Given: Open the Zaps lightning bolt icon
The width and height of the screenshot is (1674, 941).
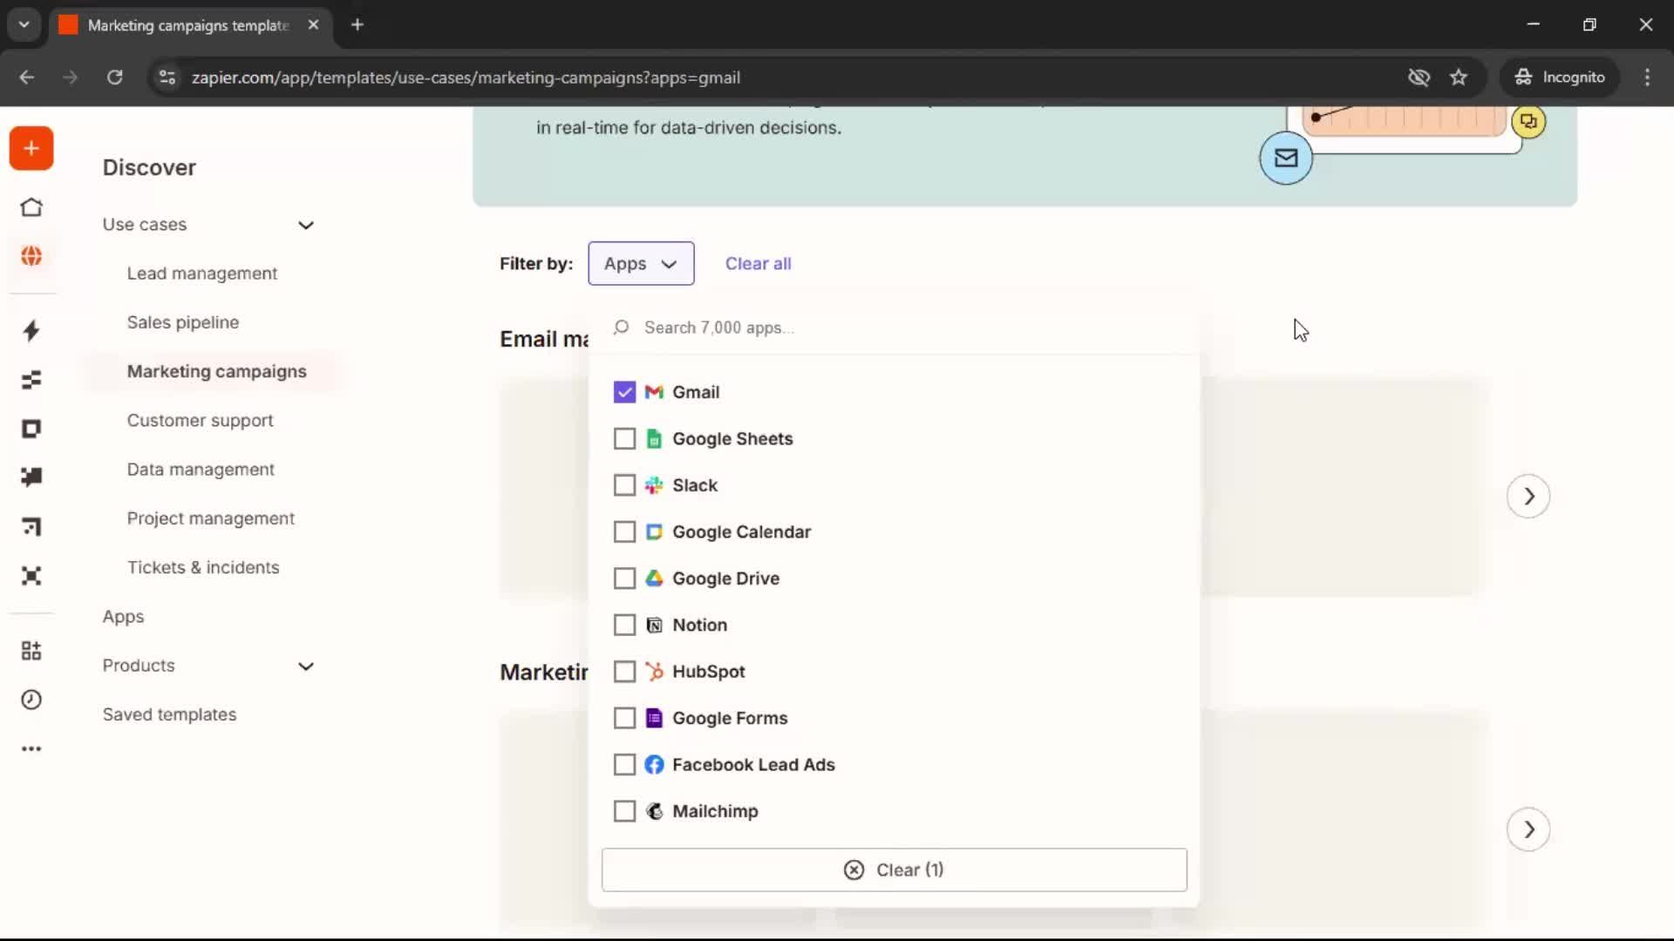Looking at the screenshot, I should [x=31, y=330].
